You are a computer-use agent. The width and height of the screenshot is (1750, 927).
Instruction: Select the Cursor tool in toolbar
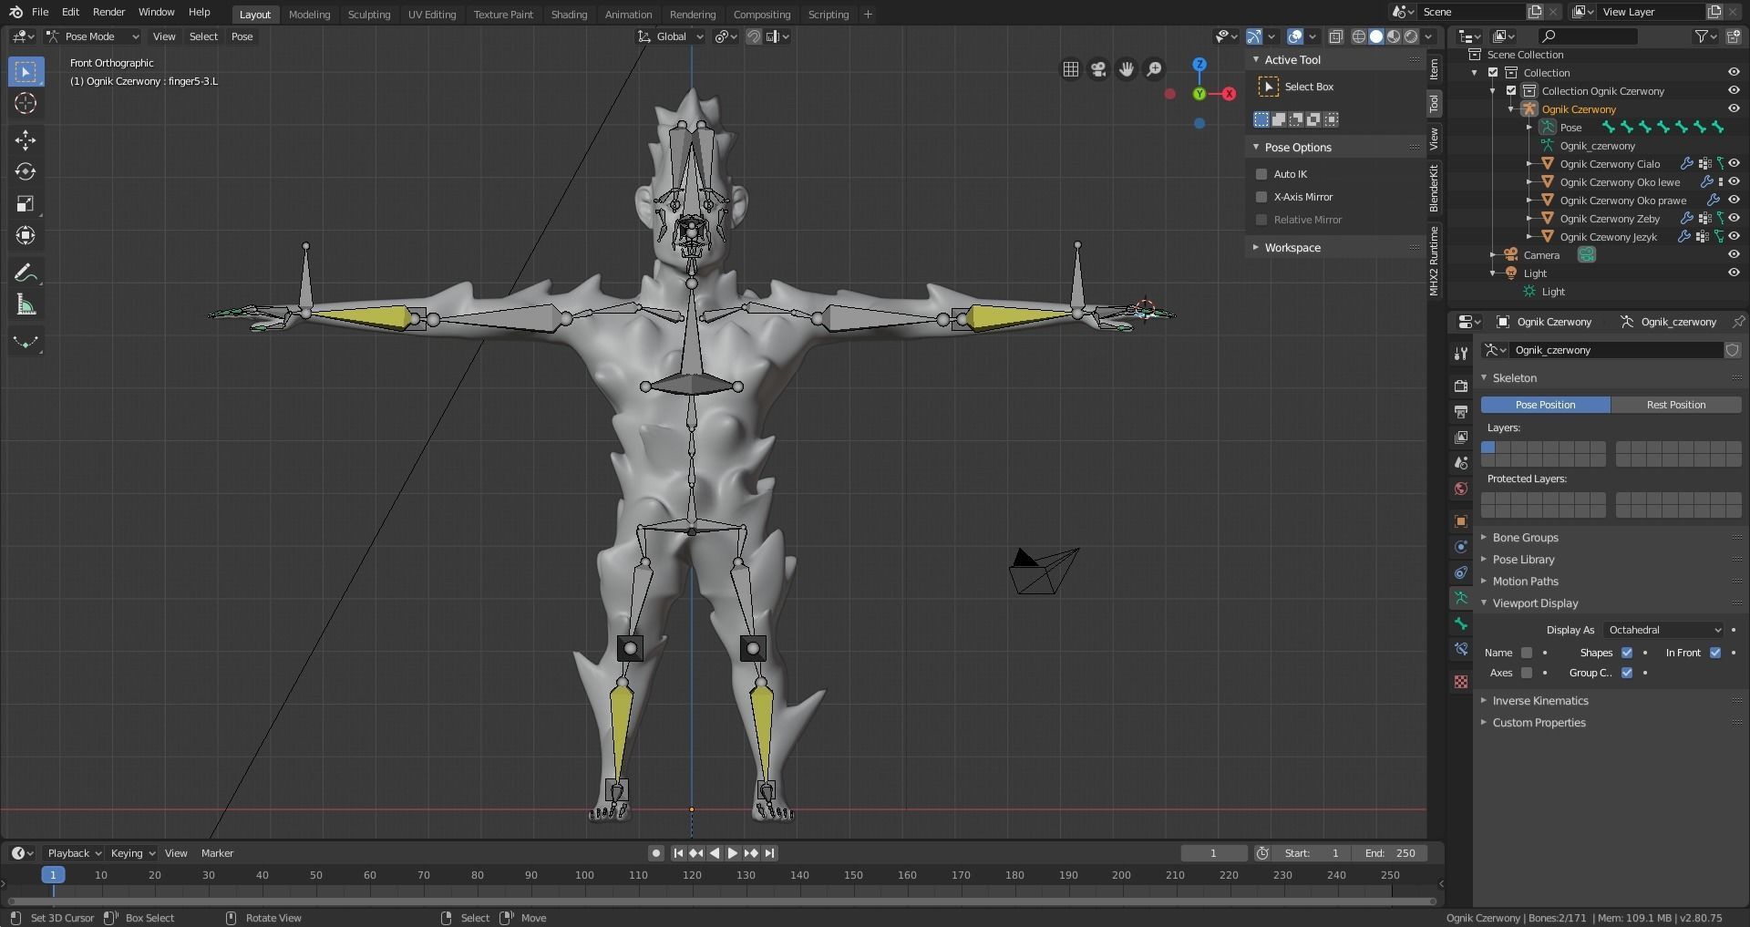[x=26, y=103]
